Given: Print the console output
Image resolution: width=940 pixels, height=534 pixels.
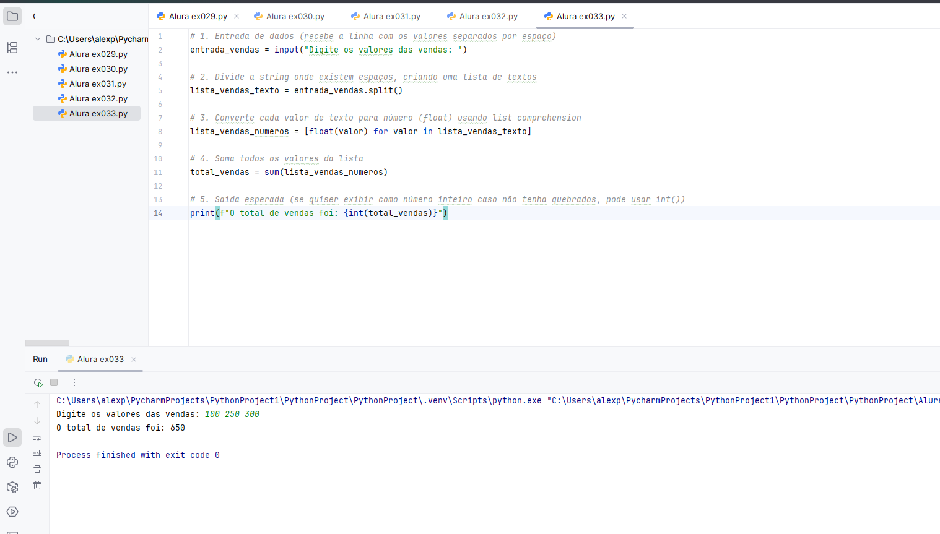Looking at the screenshot, I should 37,469.
